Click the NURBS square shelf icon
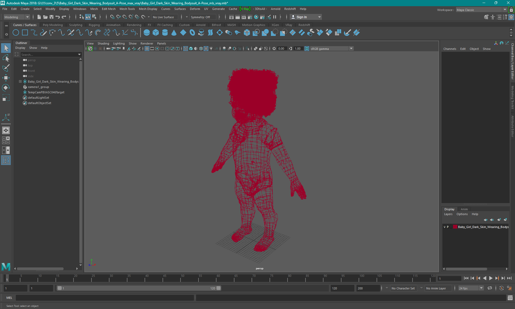 pos(25,33)
